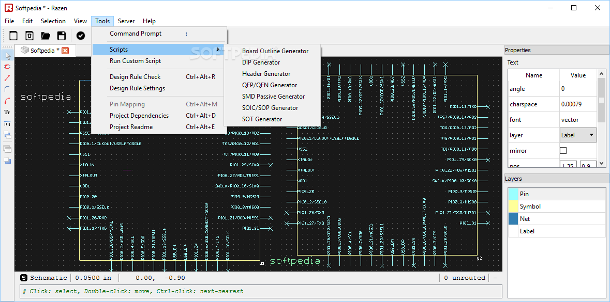Click the Softpedia document tab
The height and width of the screenshot is (302, 610).
coord(45,50)
